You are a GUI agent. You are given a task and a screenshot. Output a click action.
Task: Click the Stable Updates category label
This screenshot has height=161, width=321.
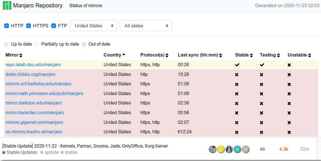click(x=22, y=152)
